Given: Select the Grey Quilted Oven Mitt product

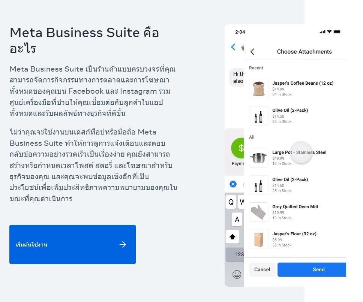Looking at the screenshot, I should tap(295, 212).
